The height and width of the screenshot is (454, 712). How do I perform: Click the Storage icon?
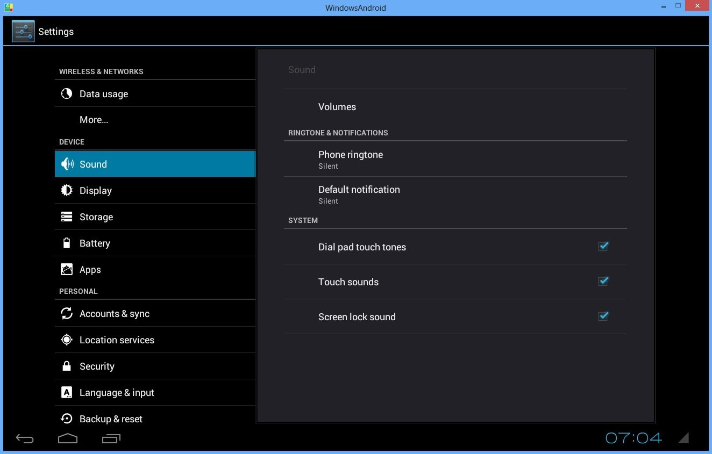pyautogui.click(x=66, y=217)
